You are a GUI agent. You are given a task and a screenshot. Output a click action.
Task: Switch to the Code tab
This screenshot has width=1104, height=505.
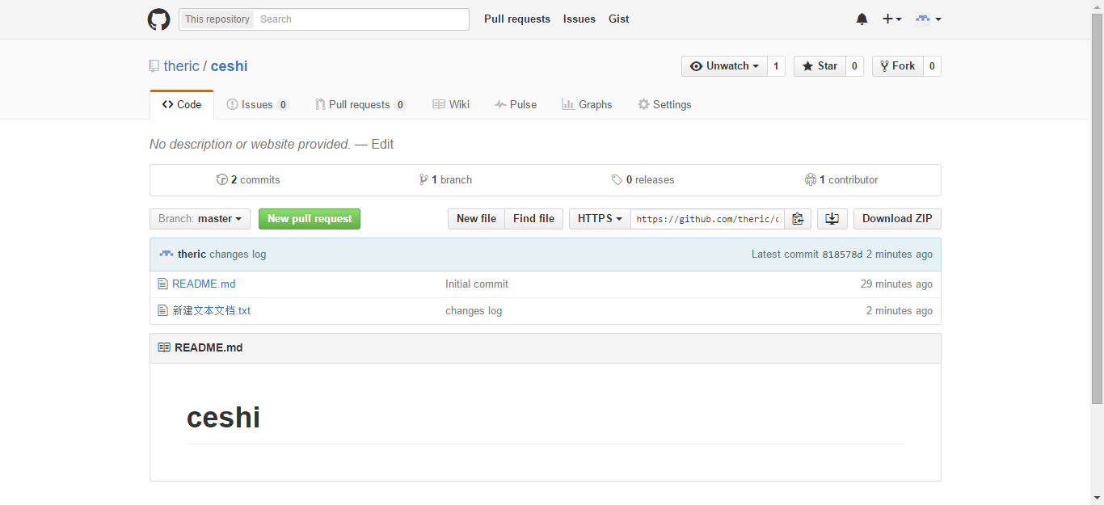tap(182, 104)
